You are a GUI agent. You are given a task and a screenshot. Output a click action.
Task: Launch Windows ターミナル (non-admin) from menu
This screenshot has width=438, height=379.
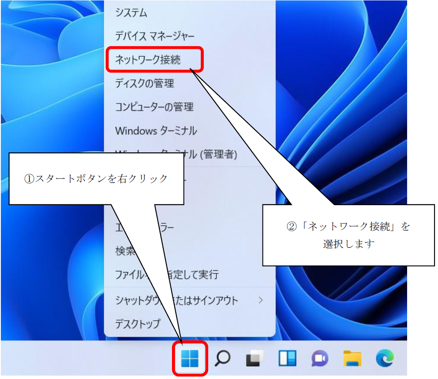click(156, 130)
